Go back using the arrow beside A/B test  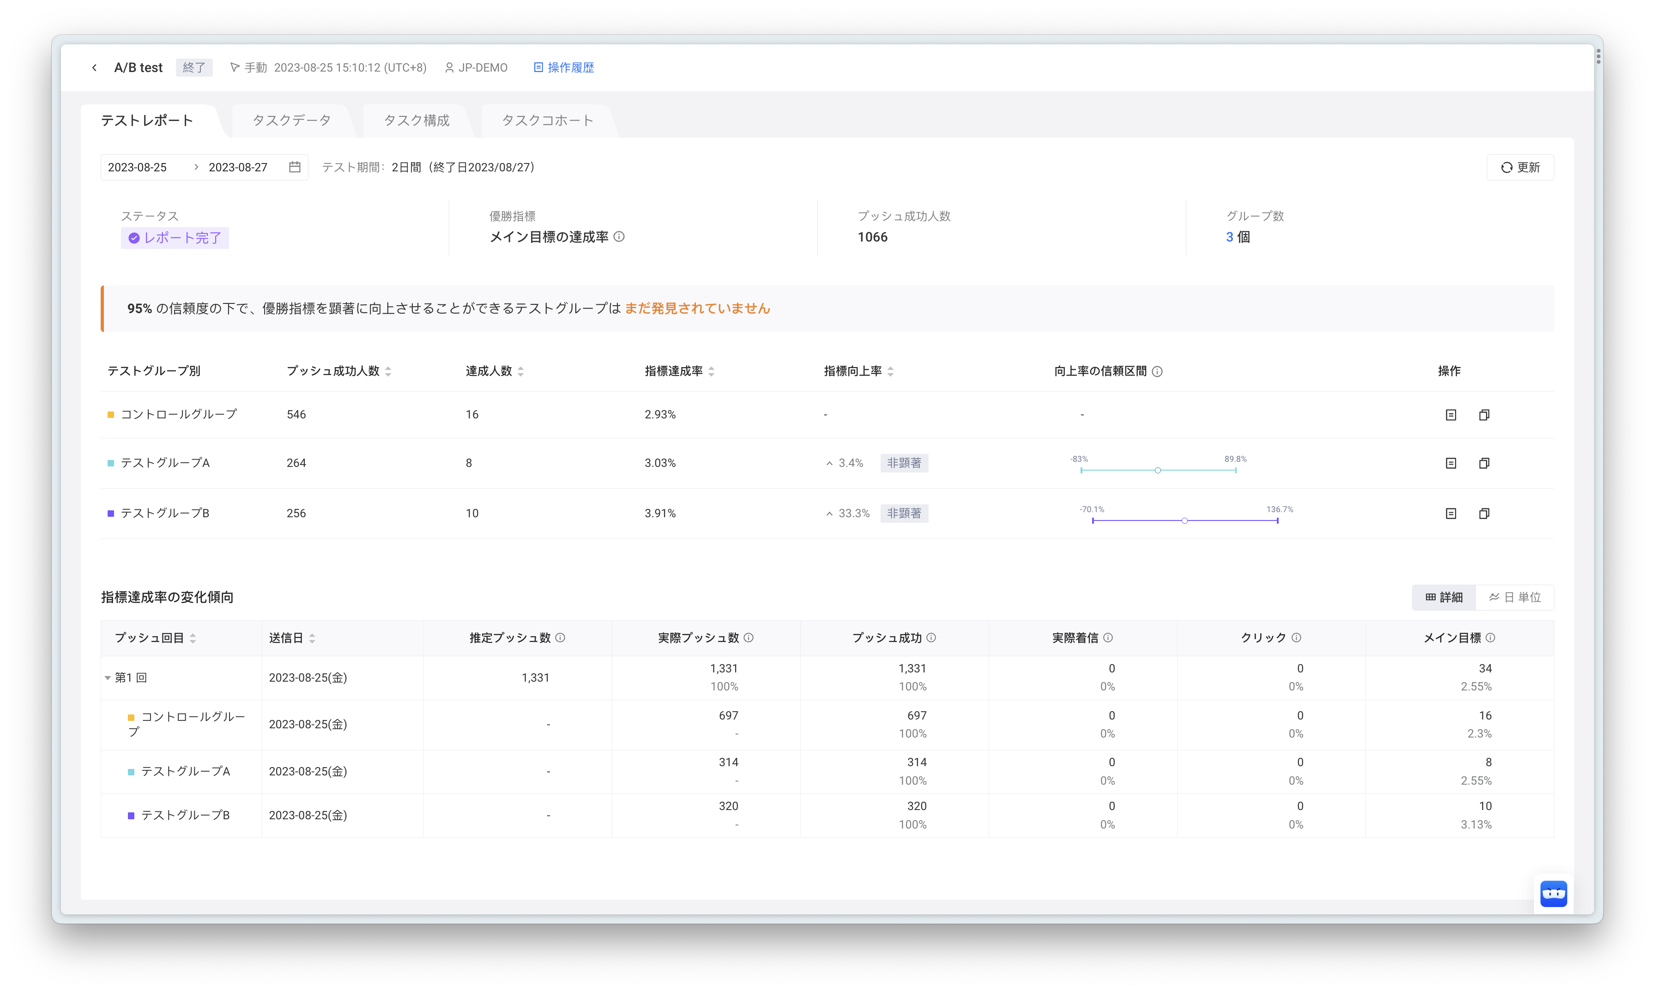coord(94,67)
